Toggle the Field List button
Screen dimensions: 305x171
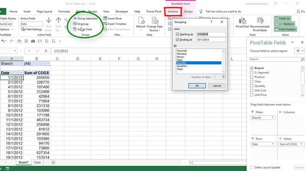pyautogui.click(x=283, y=19)
